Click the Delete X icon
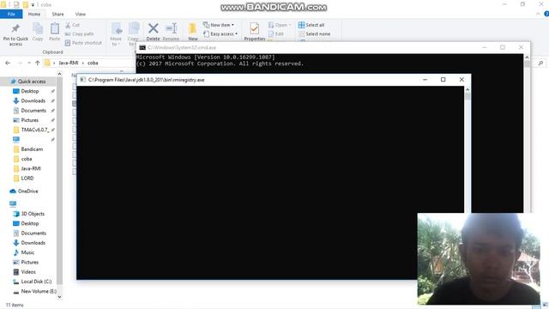Screen dimensions: 549x309 point(153,28)
